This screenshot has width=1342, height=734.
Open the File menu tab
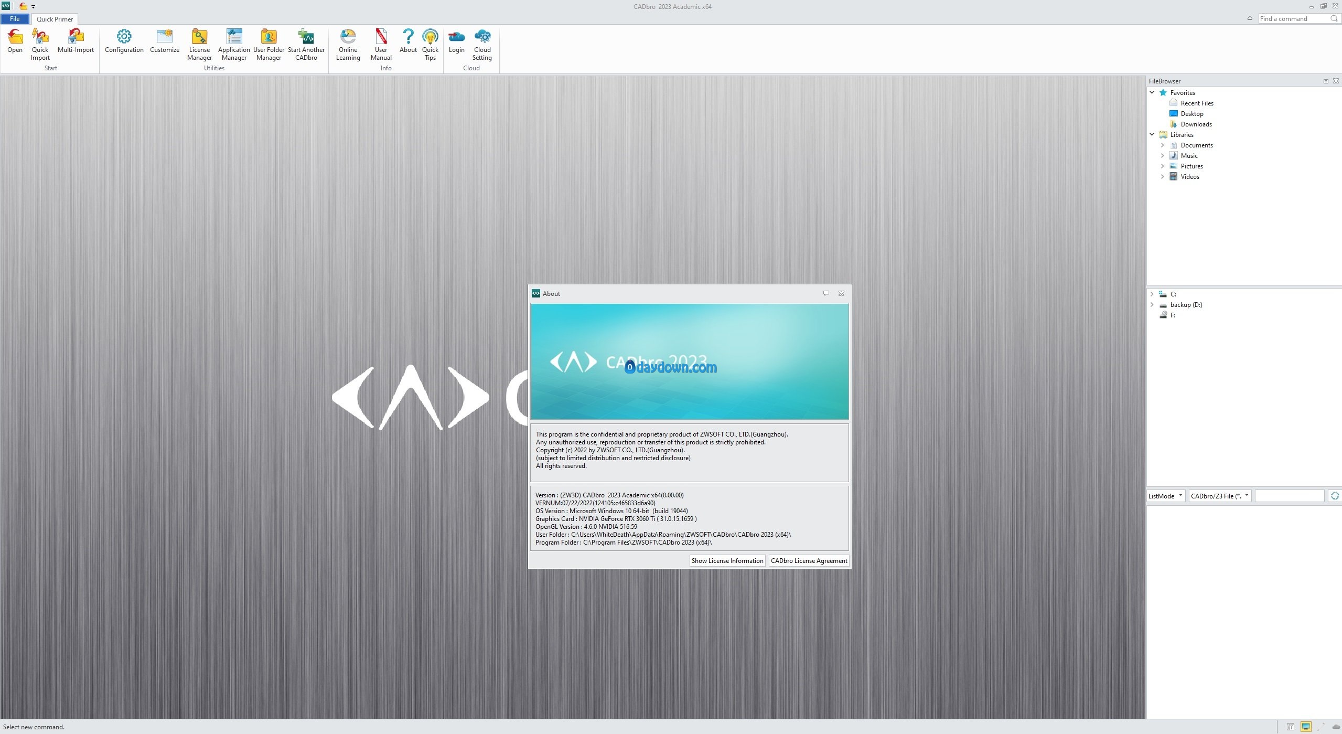pyautogui.click(x=15, y=19)
